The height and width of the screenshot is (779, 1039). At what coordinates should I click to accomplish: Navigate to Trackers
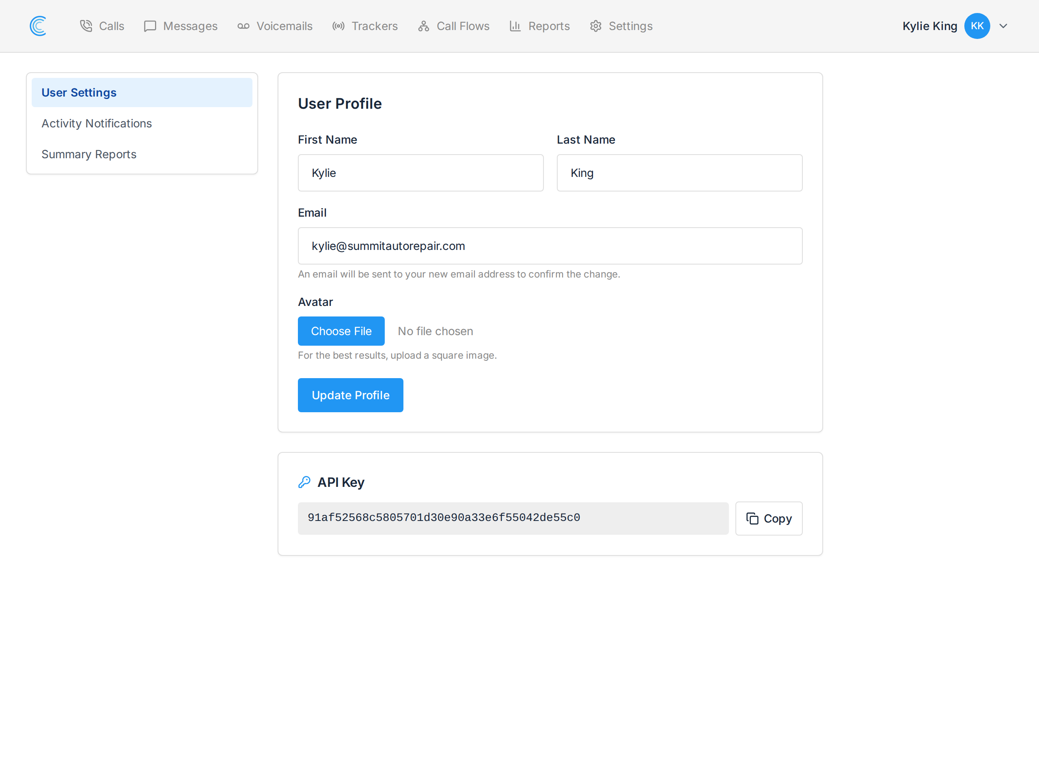(x=365, y=26)
